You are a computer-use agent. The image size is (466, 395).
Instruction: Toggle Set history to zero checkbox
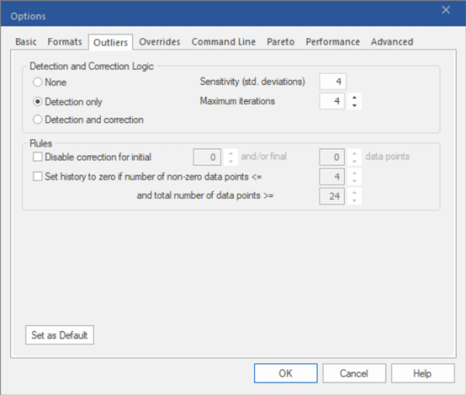(37, 177)
